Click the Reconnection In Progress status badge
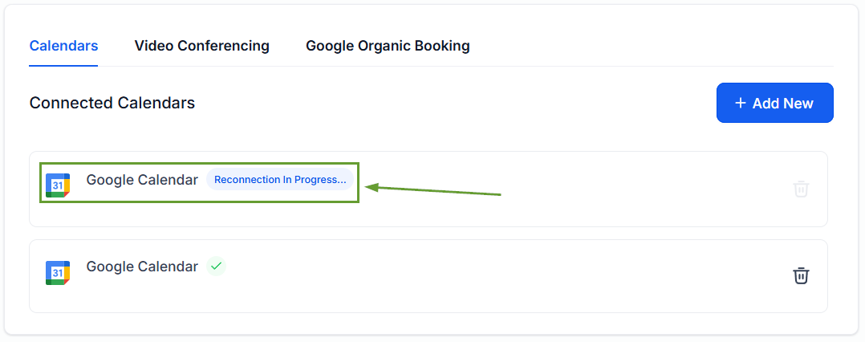865x342 pixels. (x=280, y=180)
